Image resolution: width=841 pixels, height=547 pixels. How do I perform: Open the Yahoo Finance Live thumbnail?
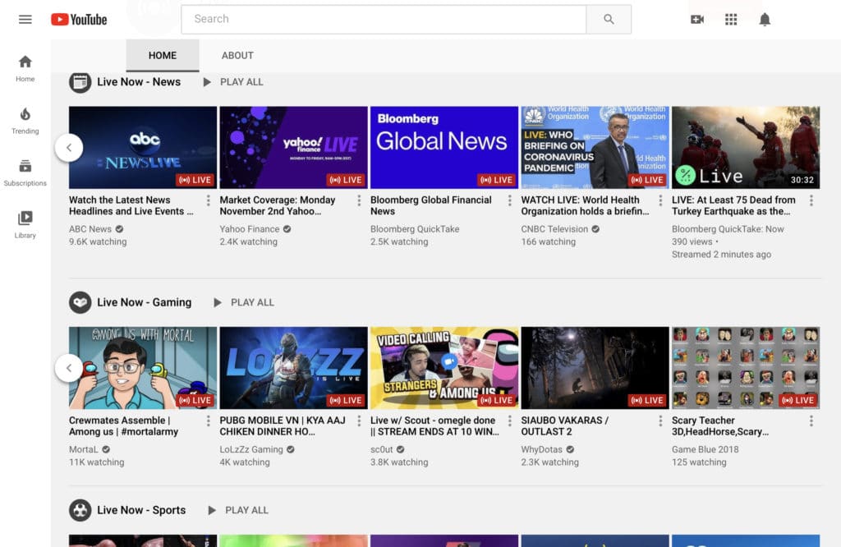click(293, 148)
